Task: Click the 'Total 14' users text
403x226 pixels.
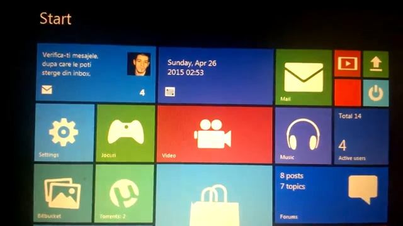Action: point(350,116)
